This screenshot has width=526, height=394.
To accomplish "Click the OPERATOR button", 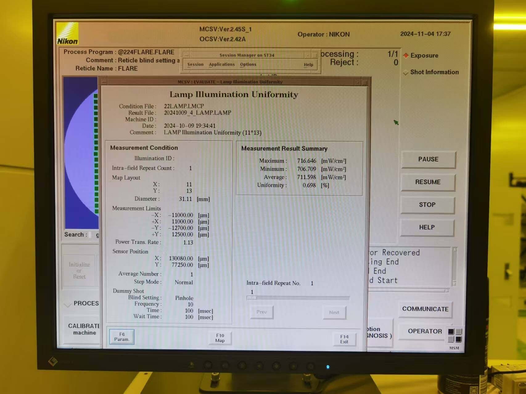I will point(425,331).
